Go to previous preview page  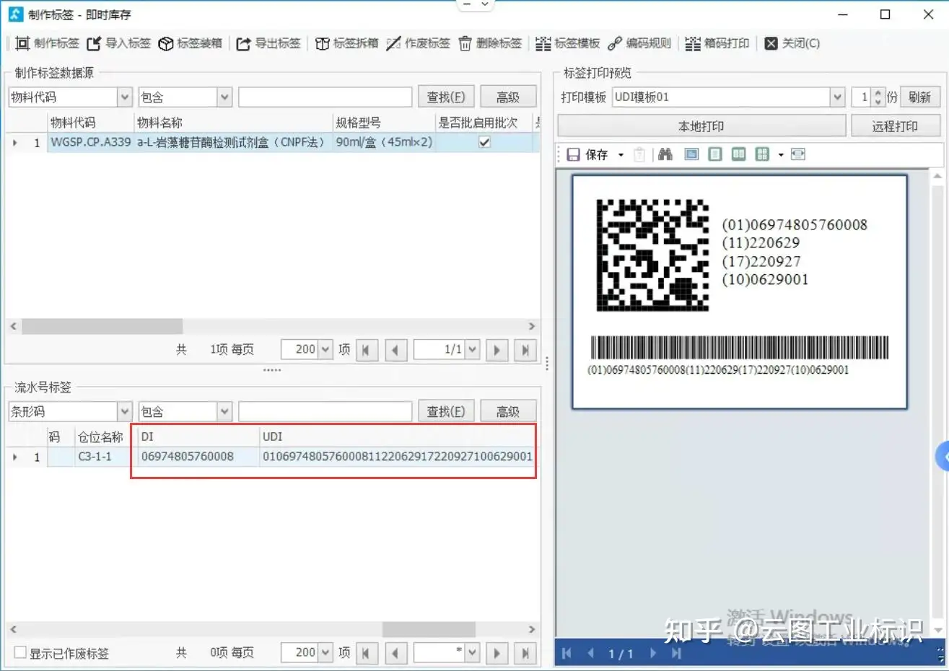pos(591,654)
